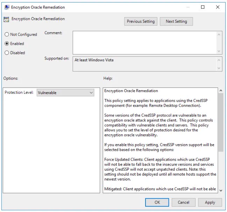Viewport: 227px width, 212px height.
Task: Confirm with the OK button
Action: point(157,202)
